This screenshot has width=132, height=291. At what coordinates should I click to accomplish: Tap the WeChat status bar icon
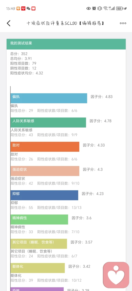(x=28, y=8)
